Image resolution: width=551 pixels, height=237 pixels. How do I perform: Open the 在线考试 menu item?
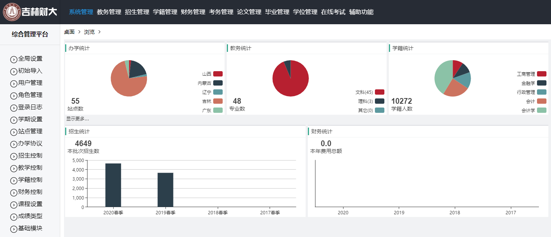(x=333, y=12)
